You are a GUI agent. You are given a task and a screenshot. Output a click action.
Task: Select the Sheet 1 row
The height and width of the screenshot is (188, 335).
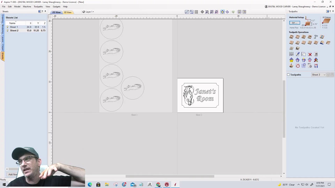pos(26,27)
